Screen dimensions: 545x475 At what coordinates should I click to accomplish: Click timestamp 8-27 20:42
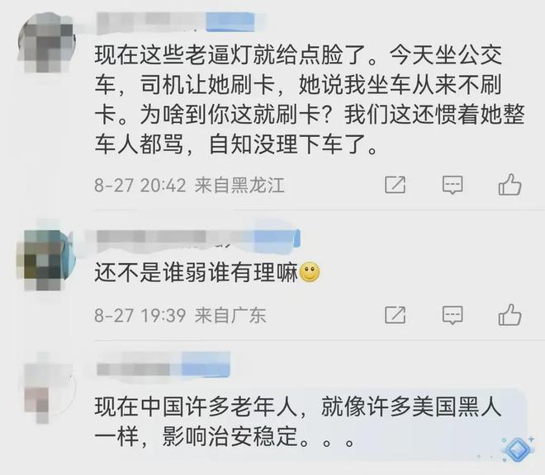pyautogui.click(x=140, y=185)
